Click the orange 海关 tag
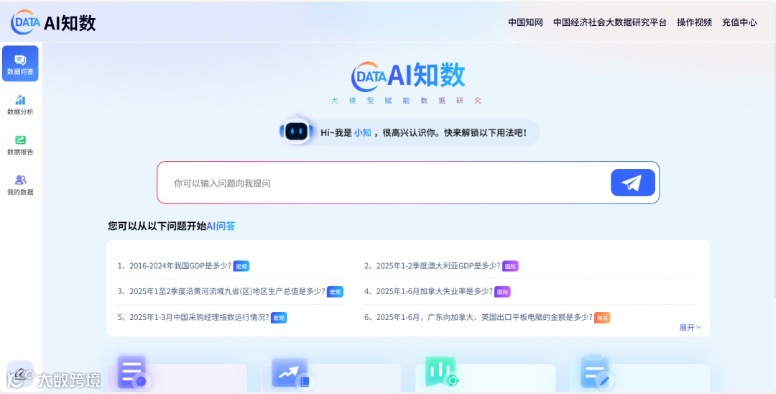The image size is (776, 394). (x=602, y=318)
